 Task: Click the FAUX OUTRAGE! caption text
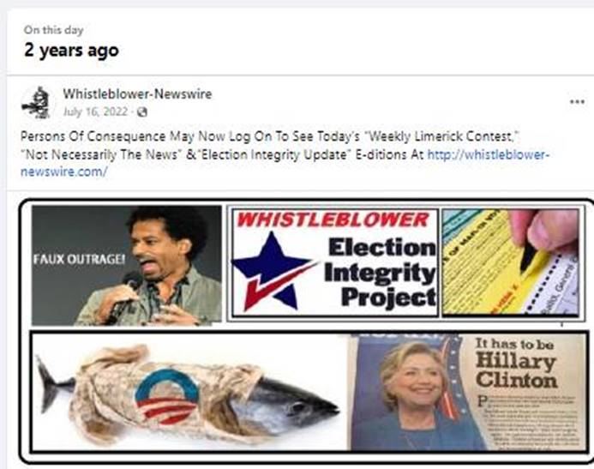pos(79,260)
